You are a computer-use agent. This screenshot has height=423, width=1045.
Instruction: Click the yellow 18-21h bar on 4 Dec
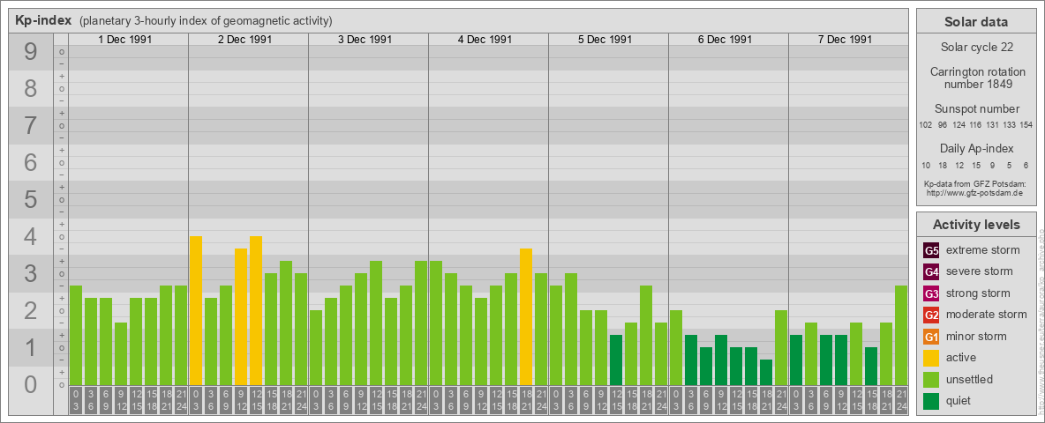tap(526, 316)
